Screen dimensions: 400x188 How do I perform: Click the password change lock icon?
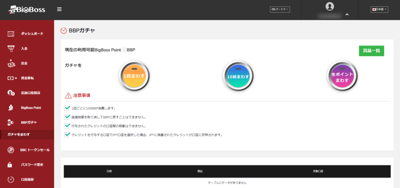tap(11, 165)
